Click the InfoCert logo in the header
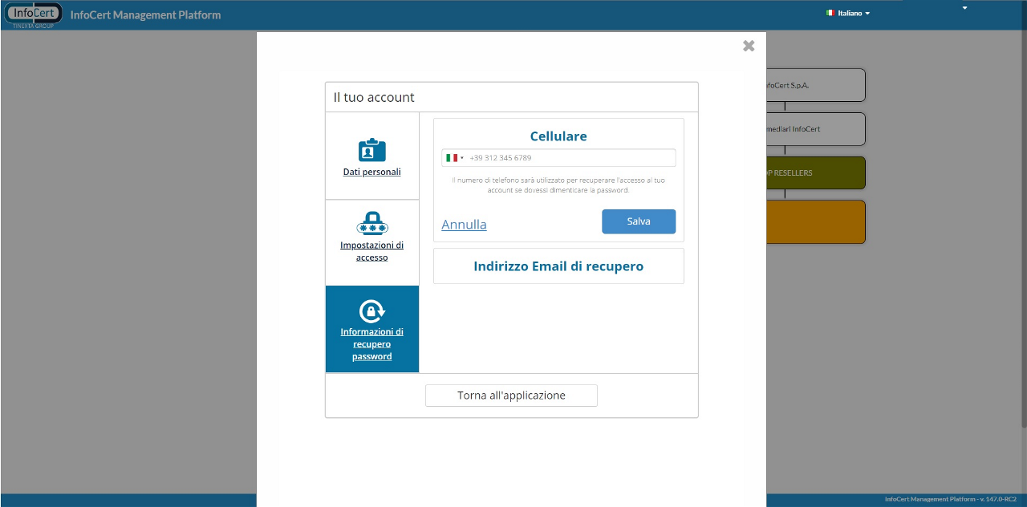Image resolution: width=1027 pixels, height=507 pixels. tap(34, 14)
